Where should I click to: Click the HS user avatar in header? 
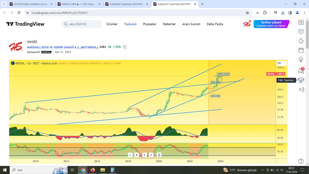tap(247, 24)
